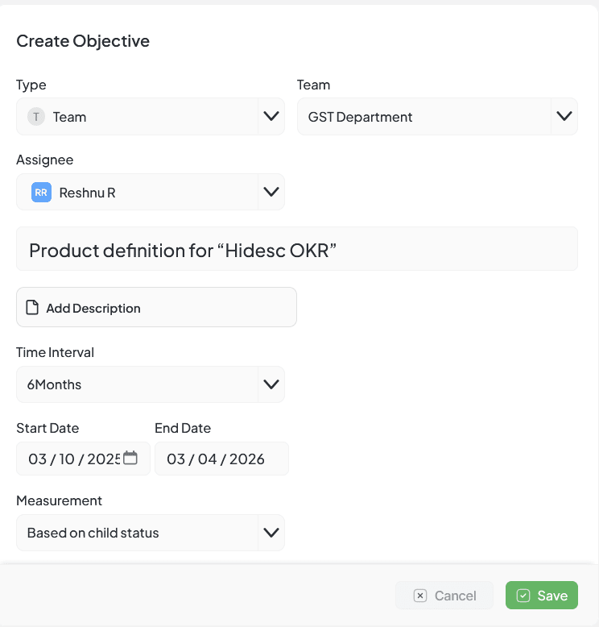Expand the Team dropdown chevron

click(x=564, y=117)
